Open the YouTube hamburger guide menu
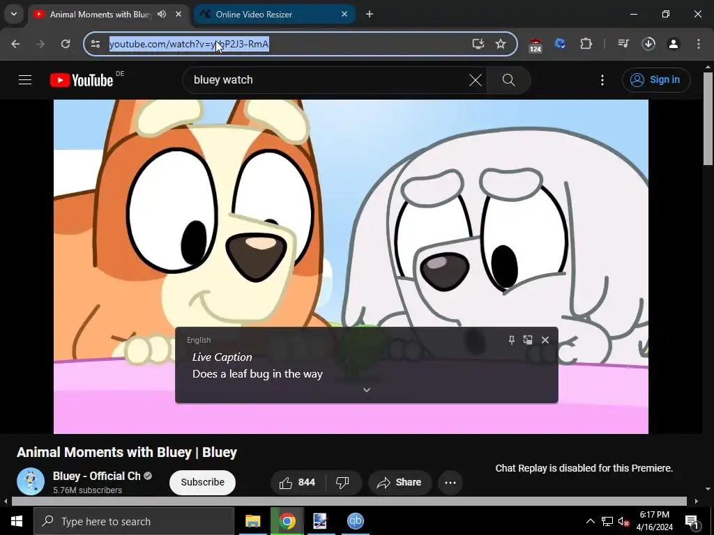The width and height of the screenshot is (714, 535). tap(25, 80)
